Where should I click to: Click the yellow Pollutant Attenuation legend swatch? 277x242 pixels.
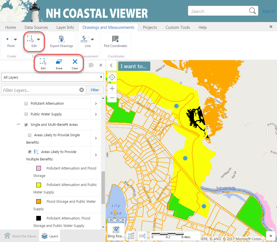38,185
